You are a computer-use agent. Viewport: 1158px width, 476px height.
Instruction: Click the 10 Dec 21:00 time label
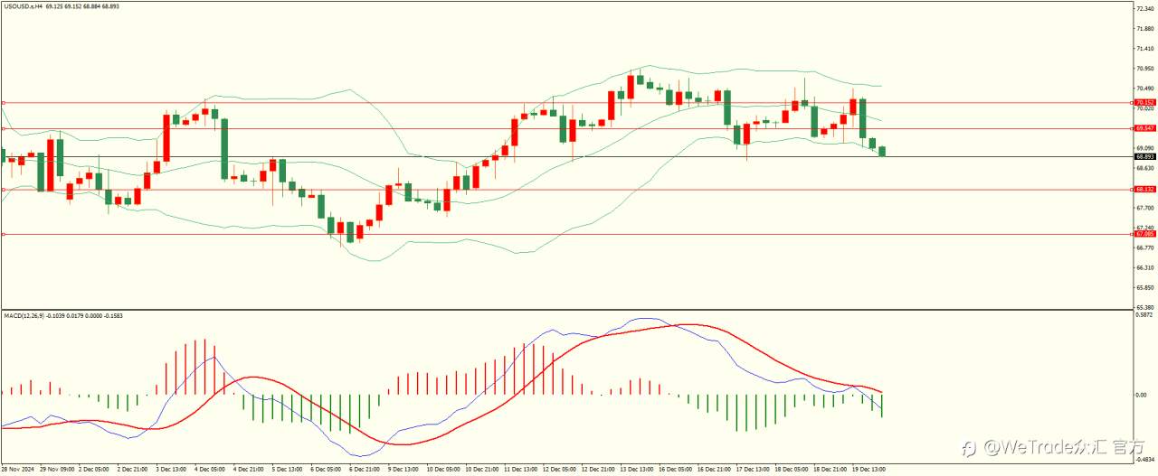481,470
